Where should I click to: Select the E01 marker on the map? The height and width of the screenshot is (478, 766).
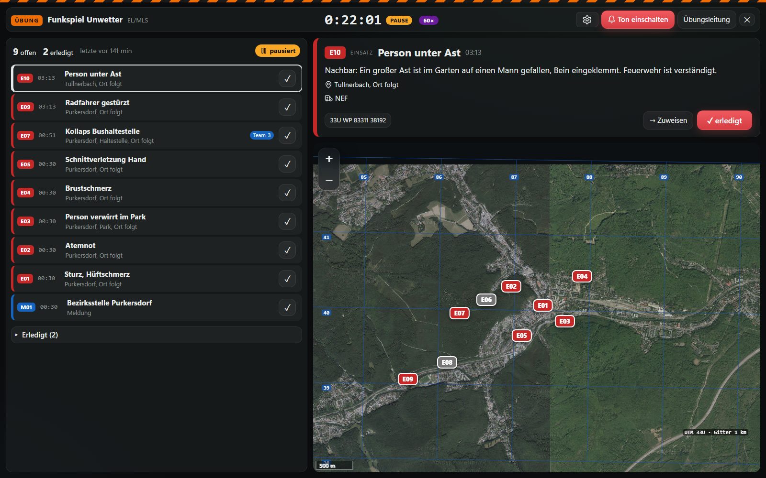pyautogui.click(x=543, y=305)
